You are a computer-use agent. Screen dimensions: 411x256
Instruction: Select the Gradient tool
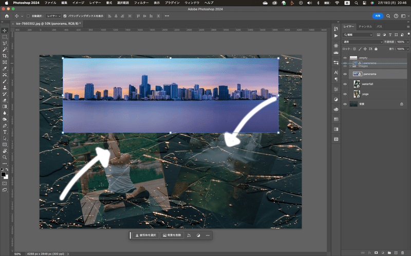click(5, 106)
